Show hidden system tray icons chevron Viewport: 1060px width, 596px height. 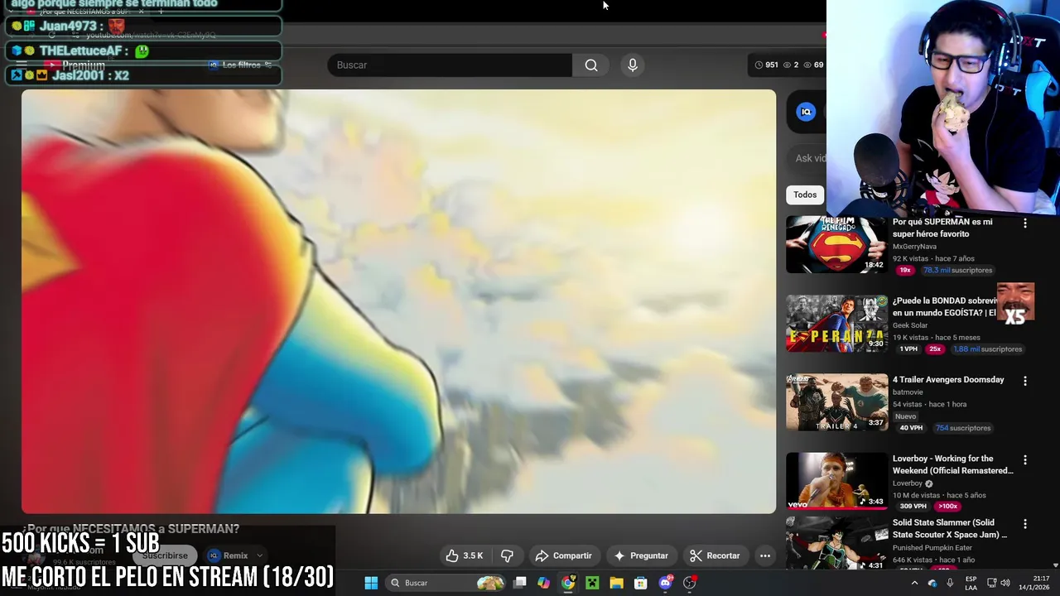(914, 583)
